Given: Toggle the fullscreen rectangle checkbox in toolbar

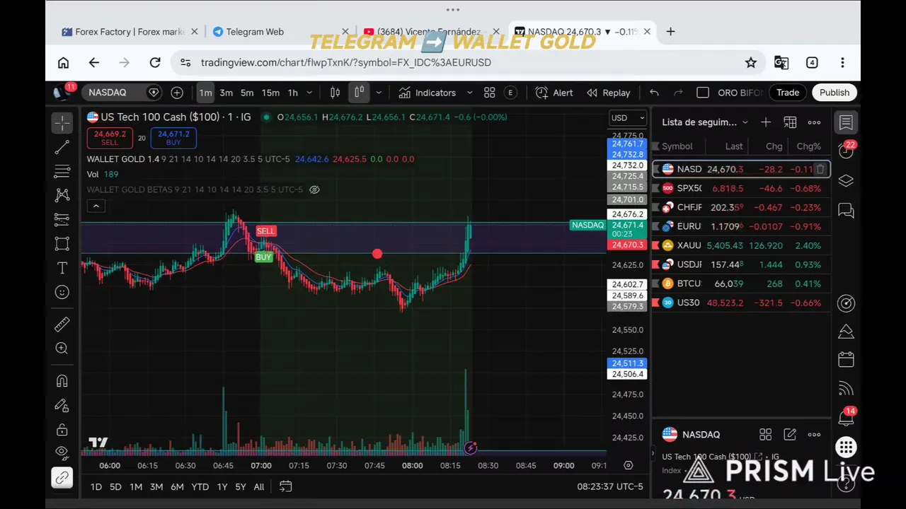Looking at the screenshot, I should [703, 93].
